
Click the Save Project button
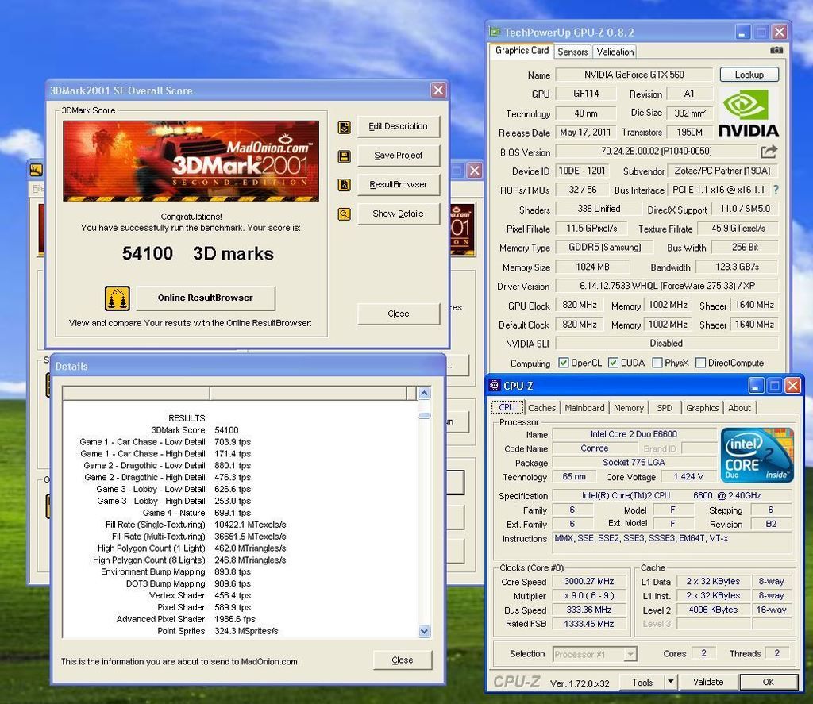click(399, 156)
